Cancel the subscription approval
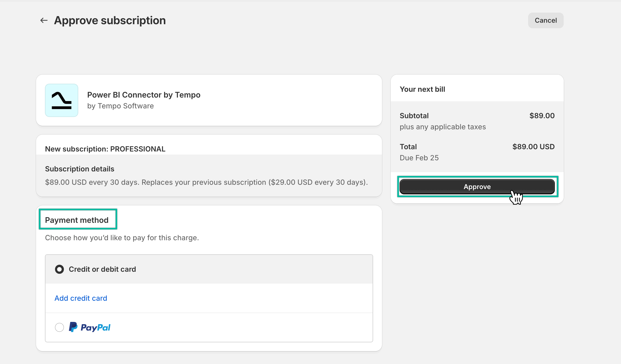This screenshot has width=621, height=364. point(545,20)
